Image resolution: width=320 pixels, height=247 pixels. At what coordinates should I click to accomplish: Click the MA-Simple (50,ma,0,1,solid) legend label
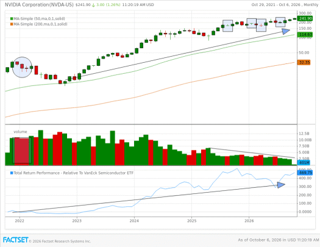point(40,19)
